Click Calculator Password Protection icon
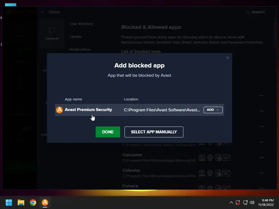 [226, 158]
